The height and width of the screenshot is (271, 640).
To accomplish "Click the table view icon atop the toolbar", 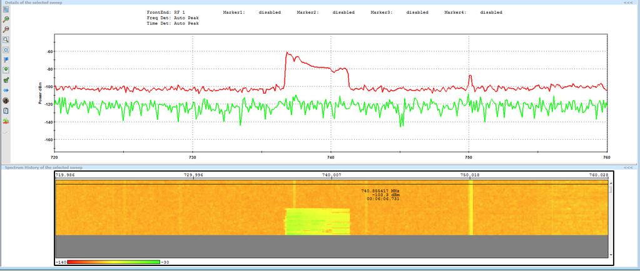I will click(x=6, y=9).
